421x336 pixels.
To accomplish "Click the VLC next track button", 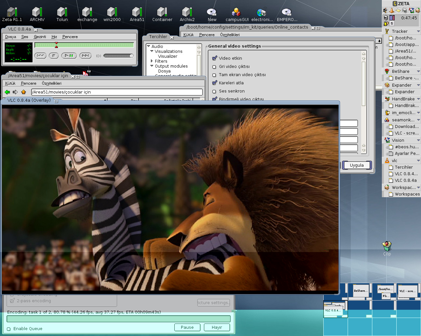I will [x=85, y=56].
